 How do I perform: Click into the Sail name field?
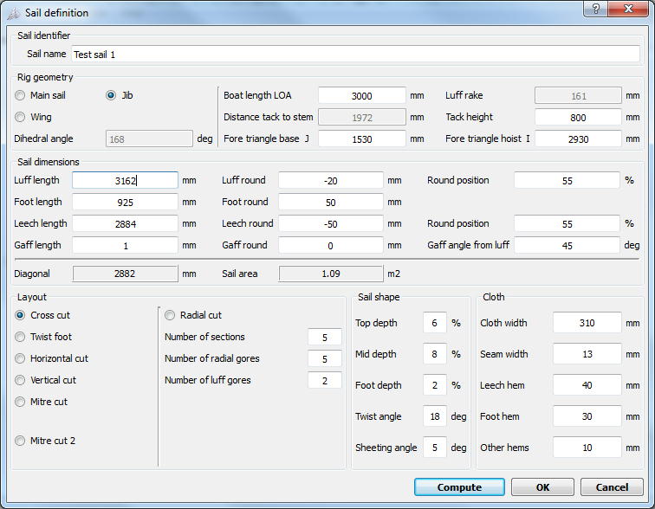355,54
